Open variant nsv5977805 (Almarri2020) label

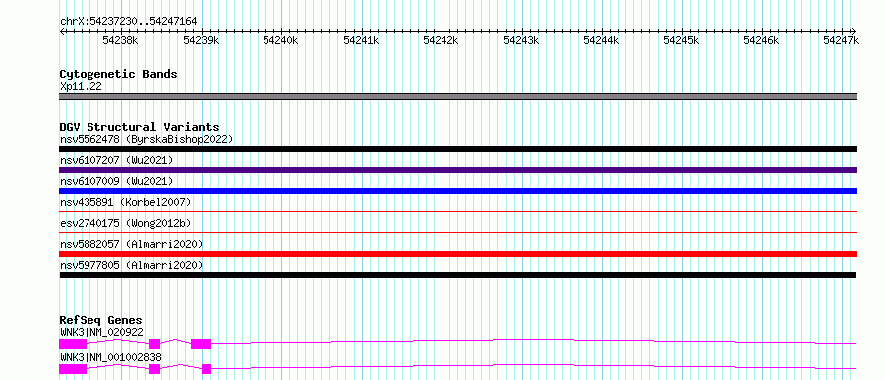tap(131, 265)
